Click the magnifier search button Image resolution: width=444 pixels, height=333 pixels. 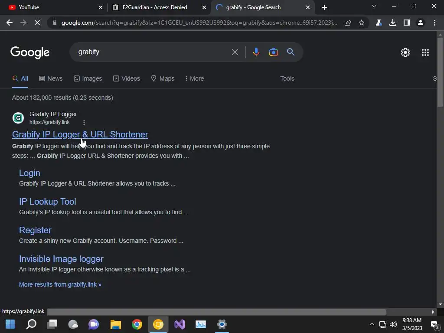tap(291, 52)
